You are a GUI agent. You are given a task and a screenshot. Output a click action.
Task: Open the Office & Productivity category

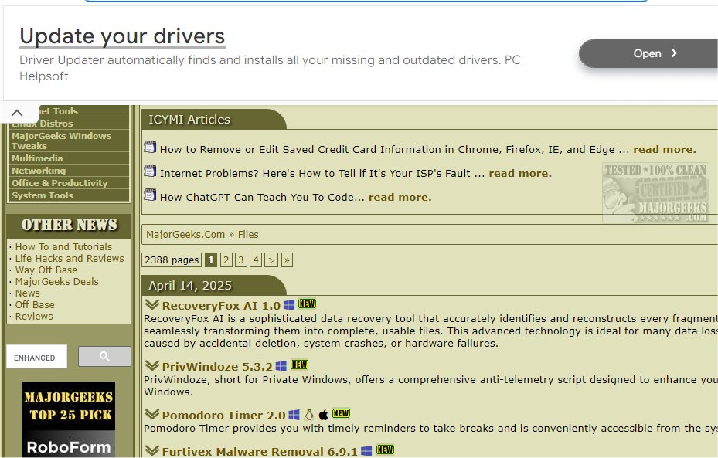60,183
